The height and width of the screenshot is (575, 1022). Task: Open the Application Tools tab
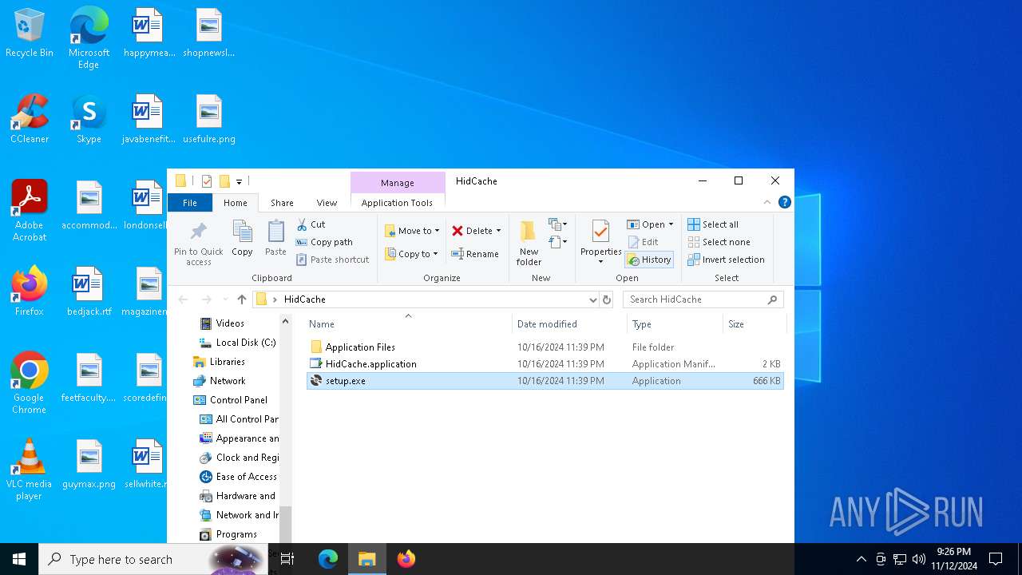[397, 203]
